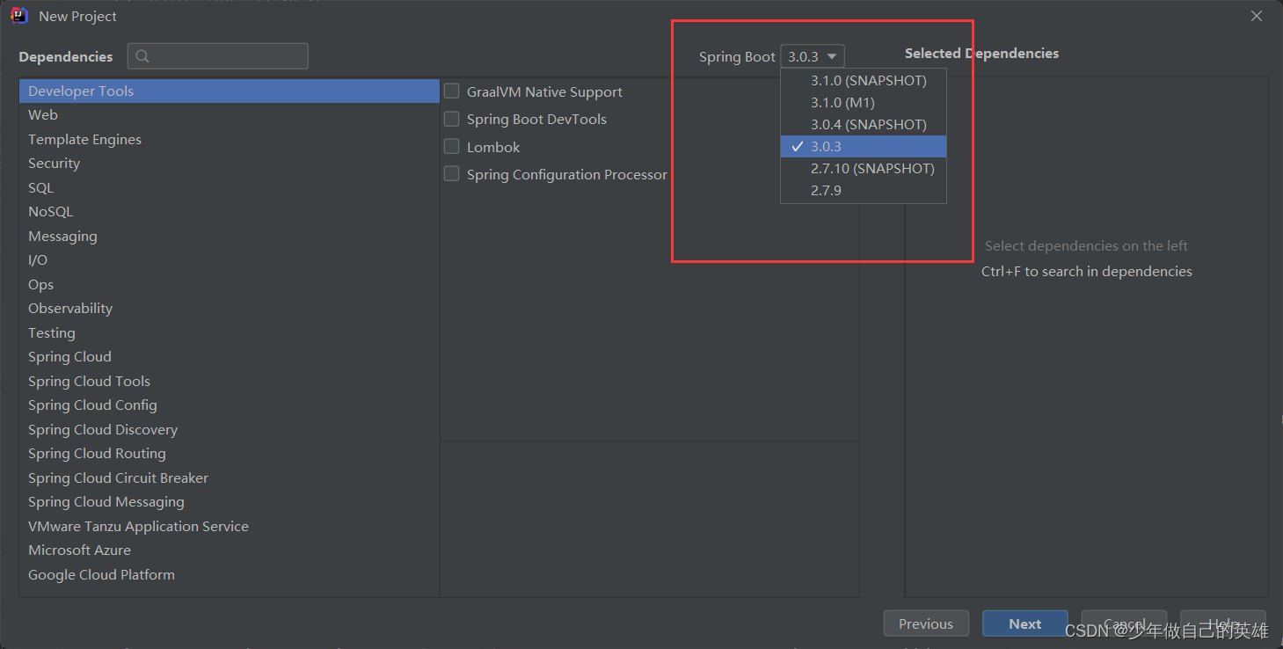This screenshot has width=1283, height=649.
Task: Focus the dependencies search field
Action: [x=218, y=56]
